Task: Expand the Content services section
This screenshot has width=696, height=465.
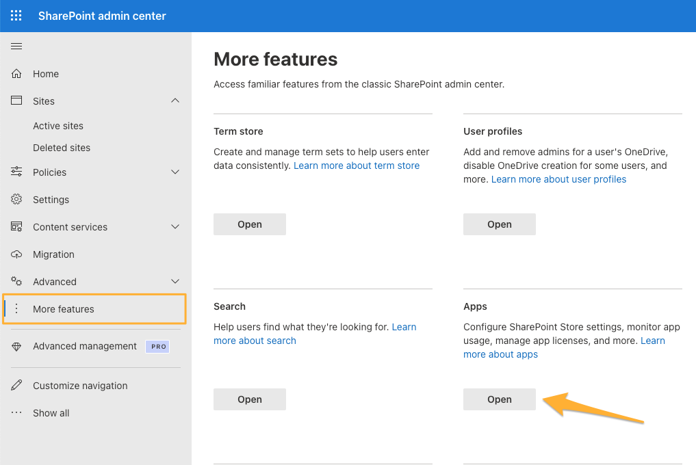Action: click(x=175, y=226)
